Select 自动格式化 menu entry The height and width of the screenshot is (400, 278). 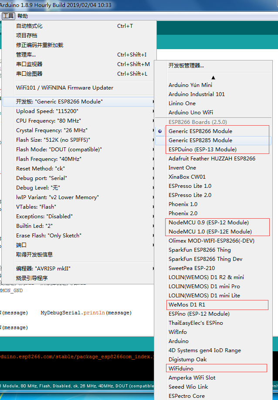click(78, 26)
